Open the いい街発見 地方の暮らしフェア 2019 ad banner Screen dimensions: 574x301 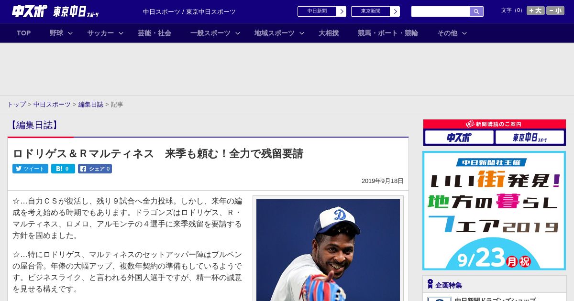pos(494,211)
